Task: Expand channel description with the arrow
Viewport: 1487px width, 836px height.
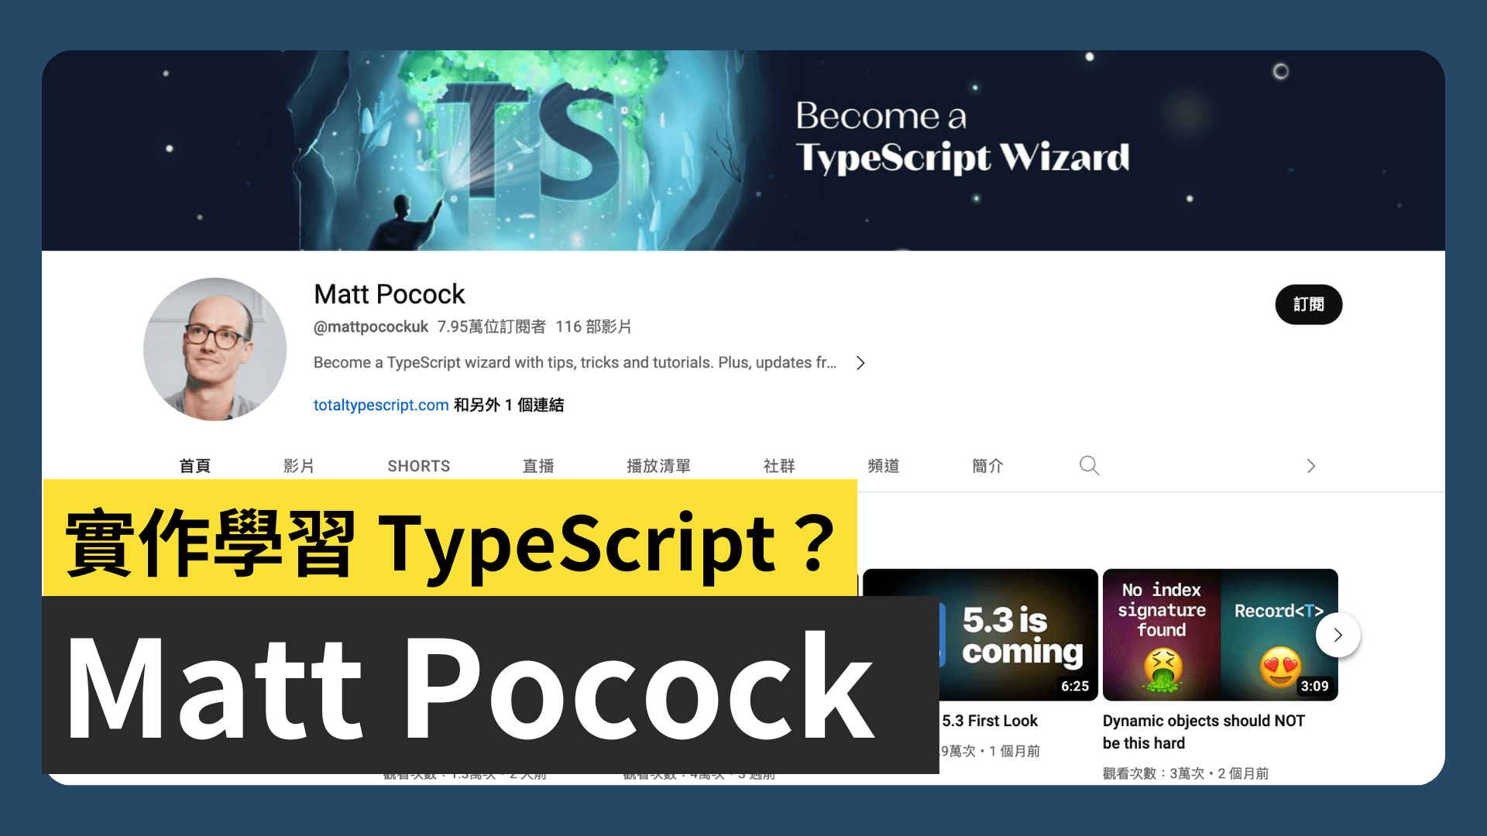Action: tap(860, 363)
